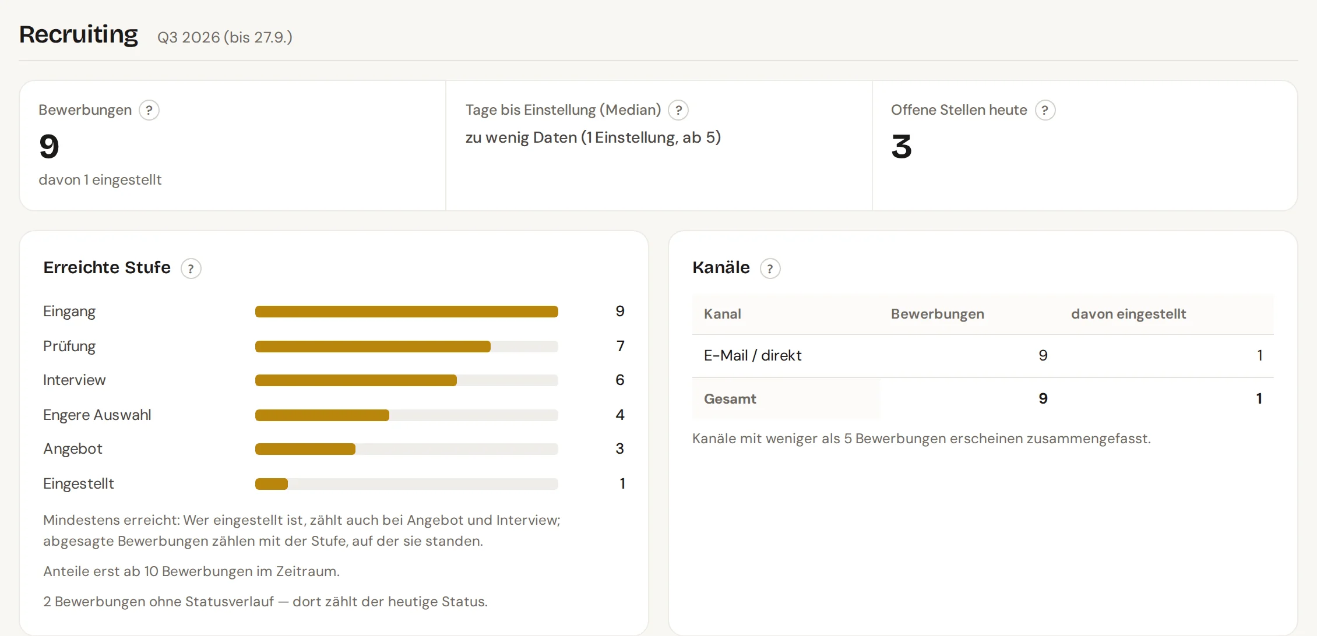Click the Interview progress bar
This screenshot has height=636, width=1317.
click(407, 380)
